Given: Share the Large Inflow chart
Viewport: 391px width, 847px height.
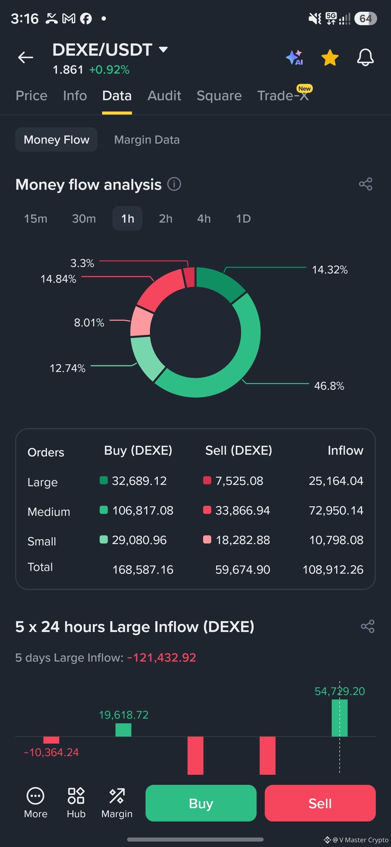Looking at the screenshot, I should 368,626.
